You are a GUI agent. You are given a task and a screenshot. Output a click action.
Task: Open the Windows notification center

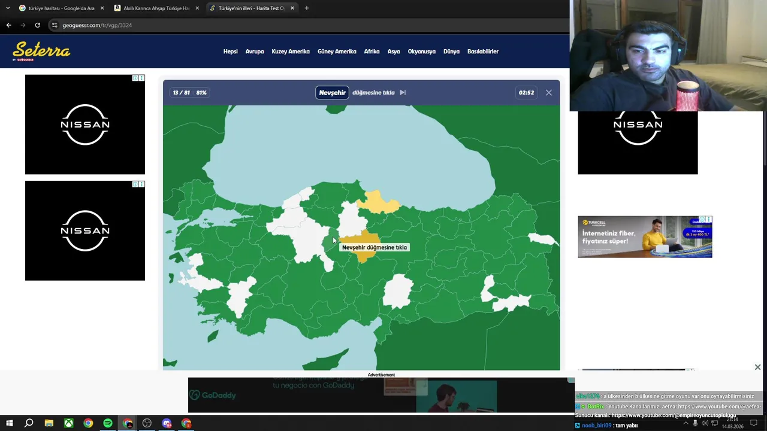tap(754, 424)
